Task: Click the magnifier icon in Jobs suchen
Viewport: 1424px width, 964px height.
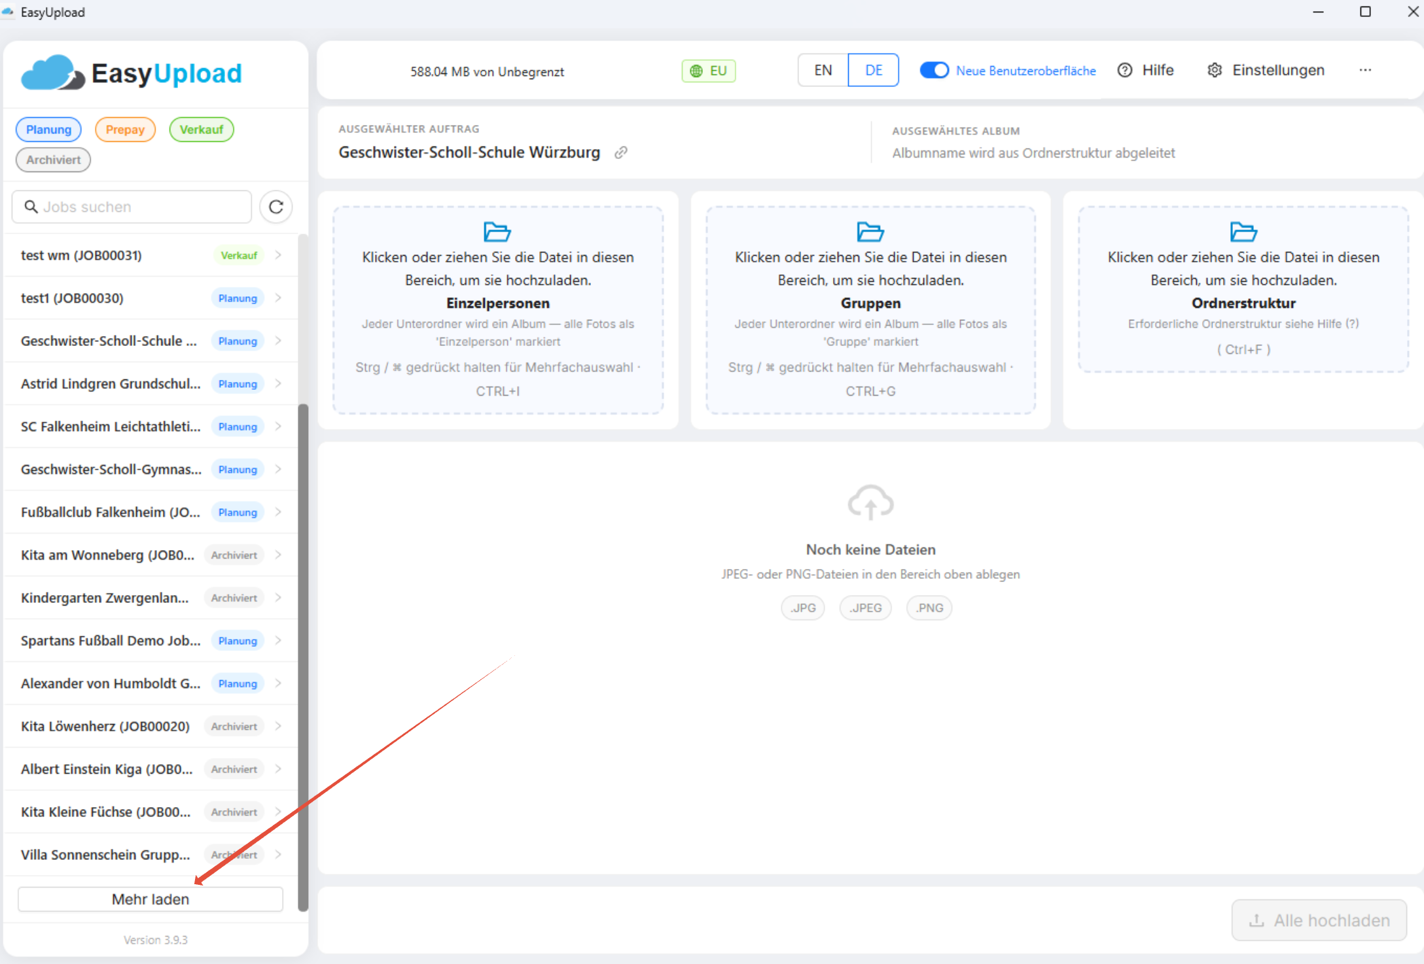Action: [31, 207]
